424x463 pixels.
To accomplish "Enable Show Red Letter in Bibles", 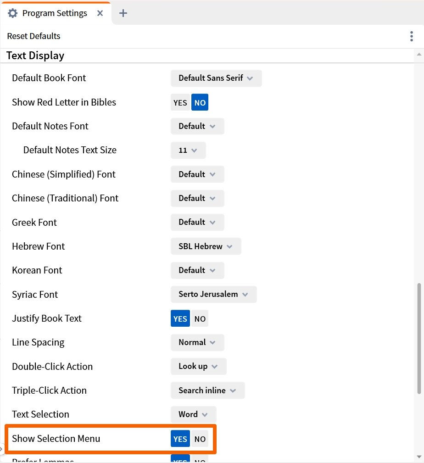I will 180,102.
